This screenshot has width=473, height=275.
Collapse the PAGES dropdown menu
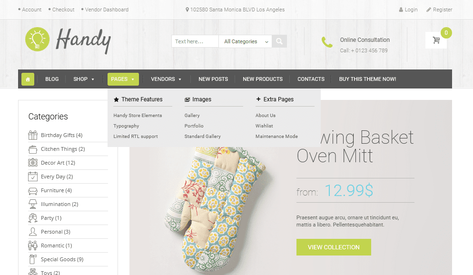click(x=123, y=79)
